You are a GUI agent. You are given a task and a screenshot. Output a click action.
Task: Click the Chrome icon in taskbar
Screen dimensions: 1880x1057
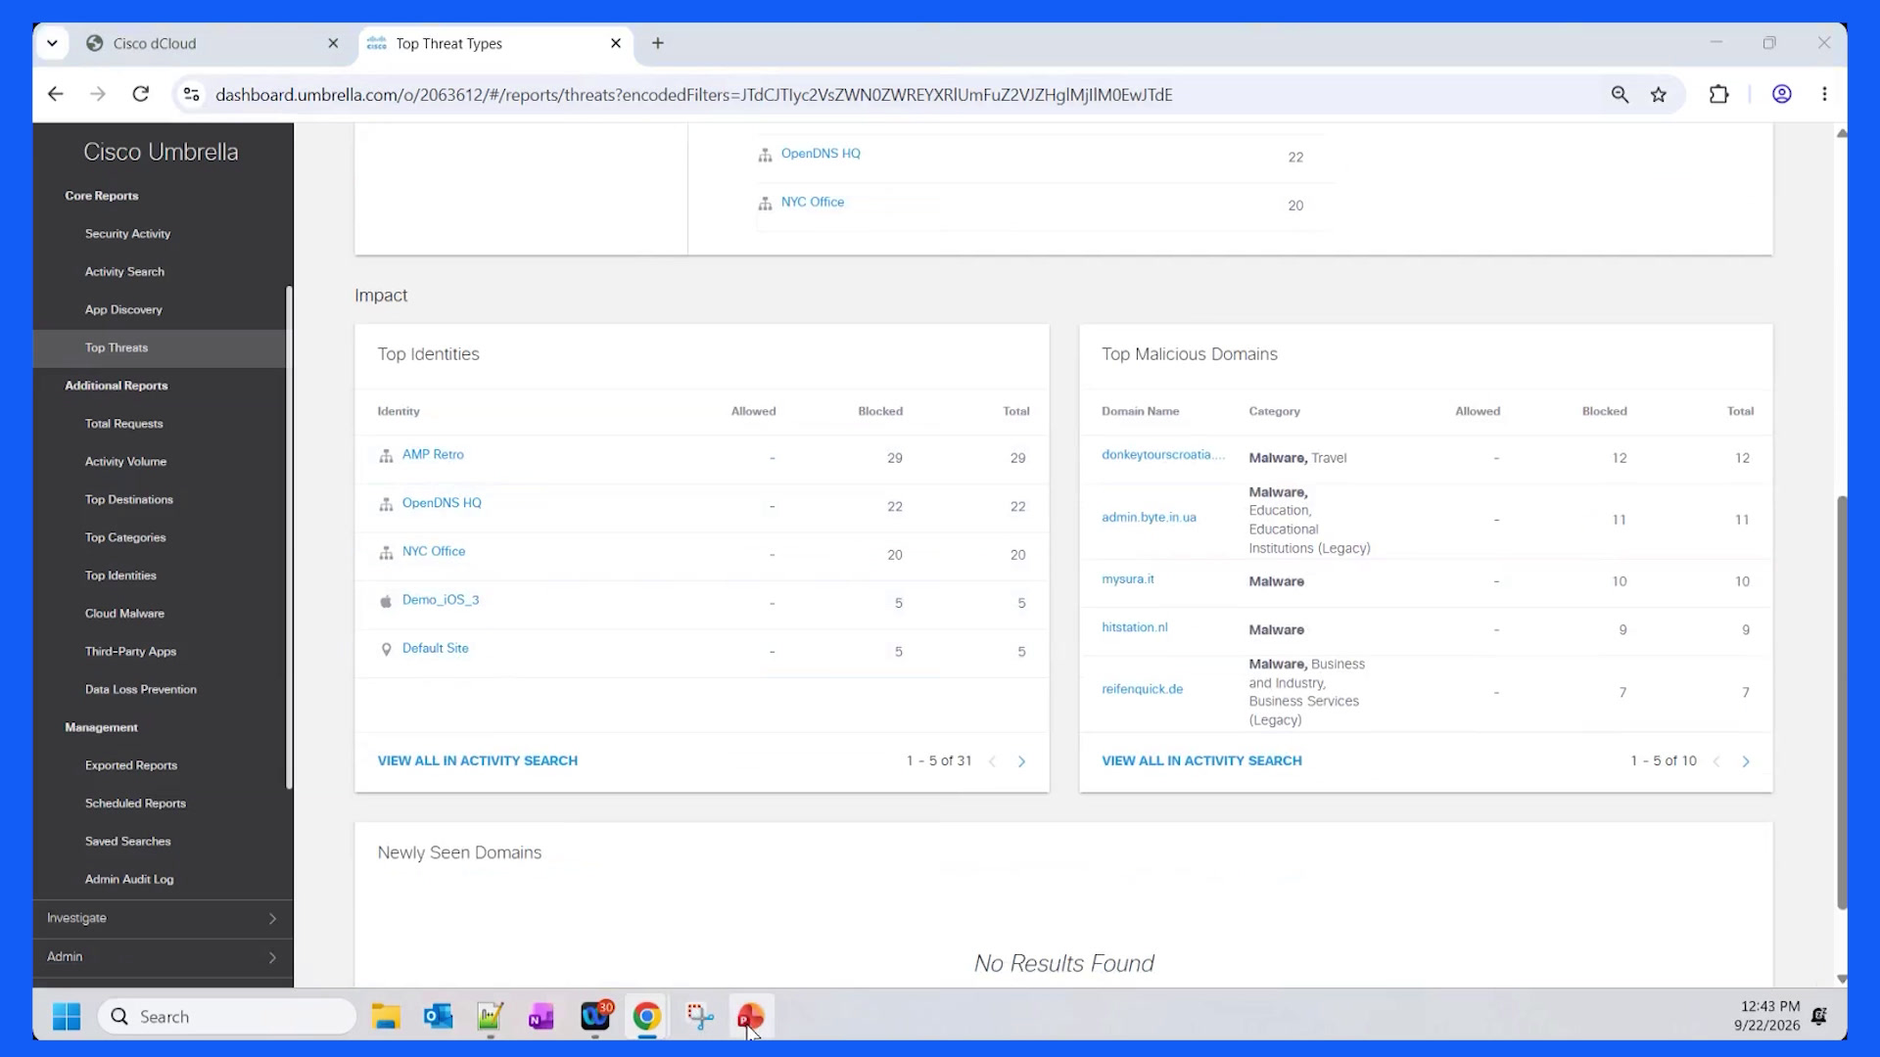(x=646, y=1016)
